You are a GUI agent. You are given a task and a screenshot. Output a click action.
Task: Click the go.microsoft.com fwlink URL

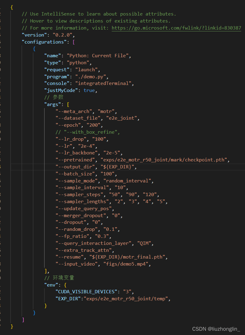click(x=176, y=28)
